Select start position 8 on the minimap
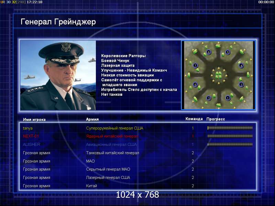The height and width of the screenshot is (206, 275). tap(195, 84)
